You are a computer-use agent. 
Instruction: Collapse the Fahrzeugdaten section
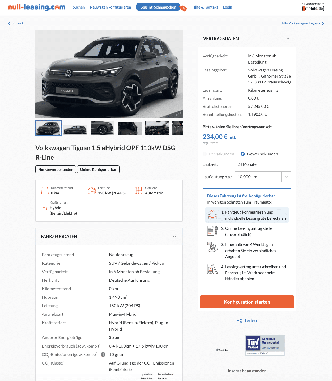tap(174, 236)
